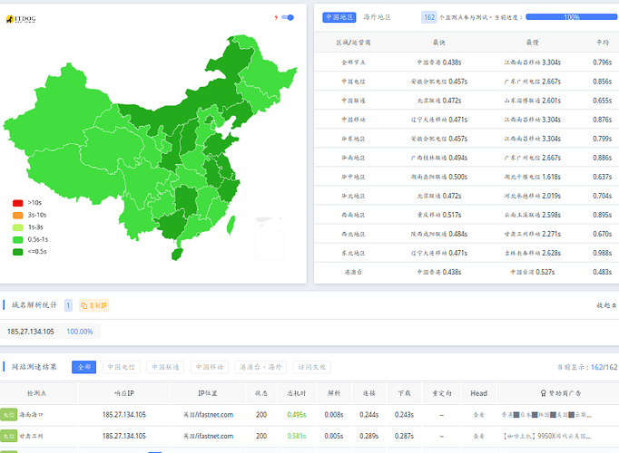This screenshot has height=453, width=619.
Task: Switch to the 海外地区 tab
Action: (x=378, y=17)
